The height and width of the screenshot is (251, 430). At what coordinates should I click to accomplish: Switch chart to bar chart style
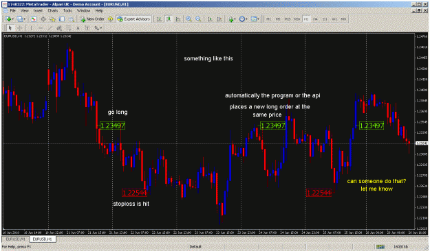(159, 19)
